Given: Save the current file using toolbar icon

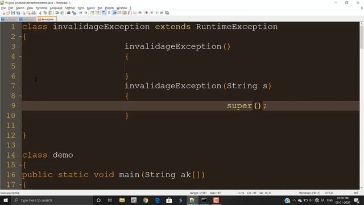Looking at the screenshot, I should [13, 13].
